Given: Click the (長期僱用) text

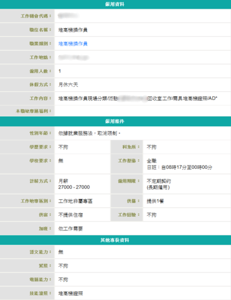Looking at the screenshot, I should point(158,187).
